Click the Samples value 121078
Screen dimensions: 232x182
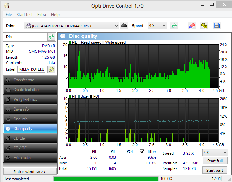(189, 168)
